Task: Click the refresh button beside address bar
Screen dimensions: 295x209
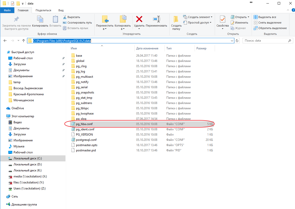Action: 238,41
